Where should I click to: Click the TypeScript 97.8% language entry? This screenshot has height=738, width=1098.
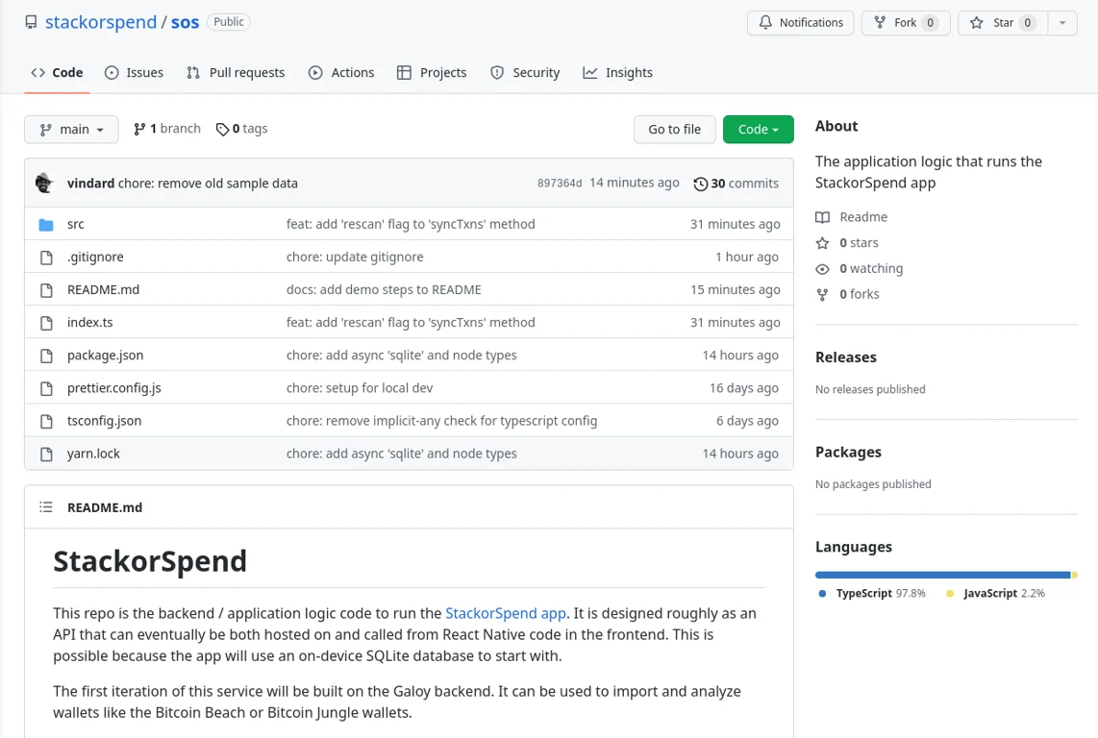[x=872, y=594]
